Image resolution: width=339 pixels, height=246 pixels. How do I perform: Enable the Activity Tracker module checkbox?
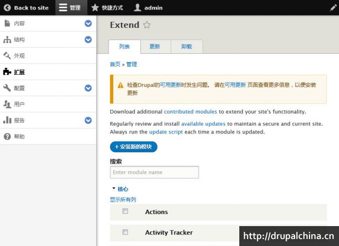coord(125,232)
